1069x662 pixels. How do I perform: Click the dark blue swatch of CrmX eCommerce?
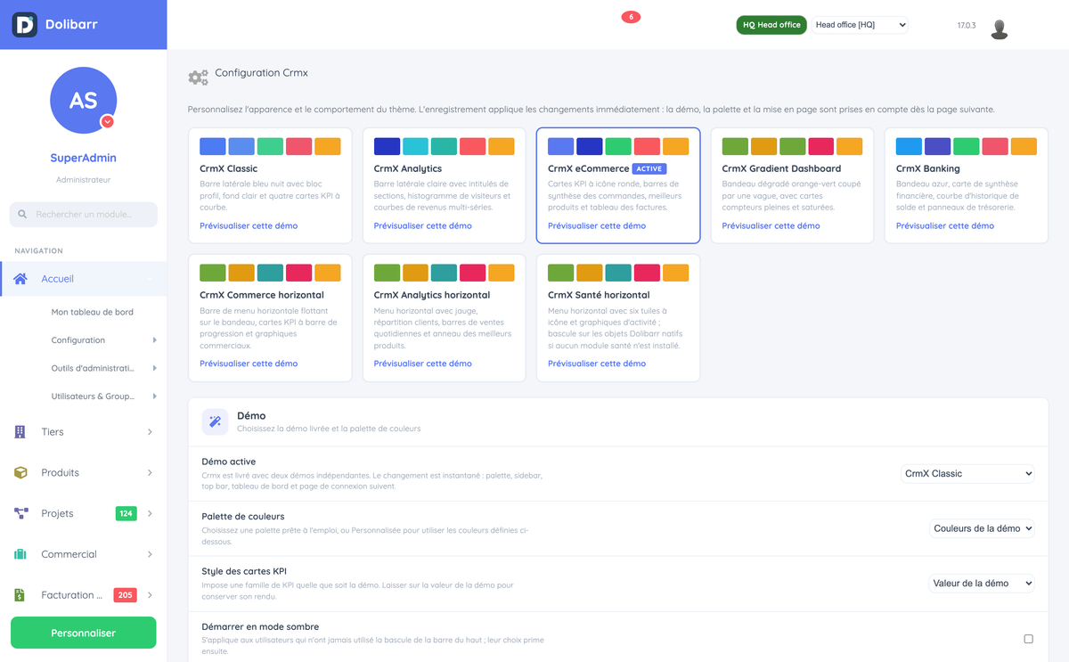click(x=590, y=147)
